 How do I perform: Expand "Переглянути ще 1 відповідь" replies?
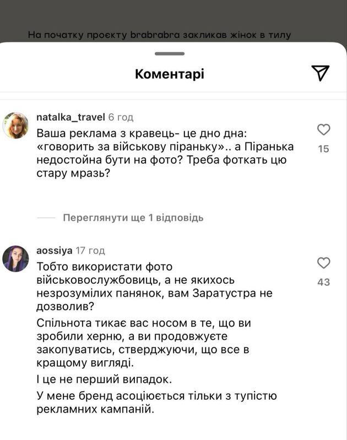pyautogui.click(x=133, y=217)
